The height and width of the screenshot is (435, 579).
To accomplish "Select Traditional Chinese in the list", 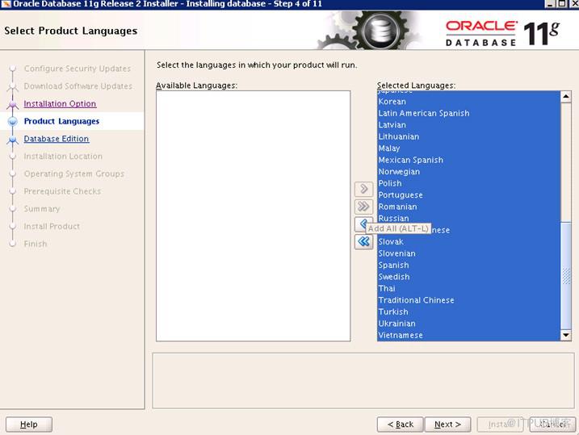I will point(469,300).
